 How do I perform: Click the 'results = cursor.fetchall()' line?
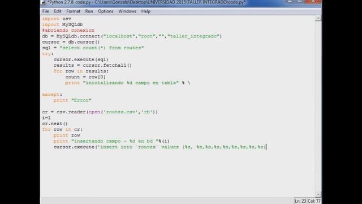93,65
